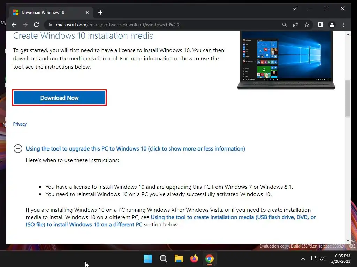Minimize the Chrome window
Viewport: 357px width, 267px height.
pyautogui.click(x=311, y=9)
